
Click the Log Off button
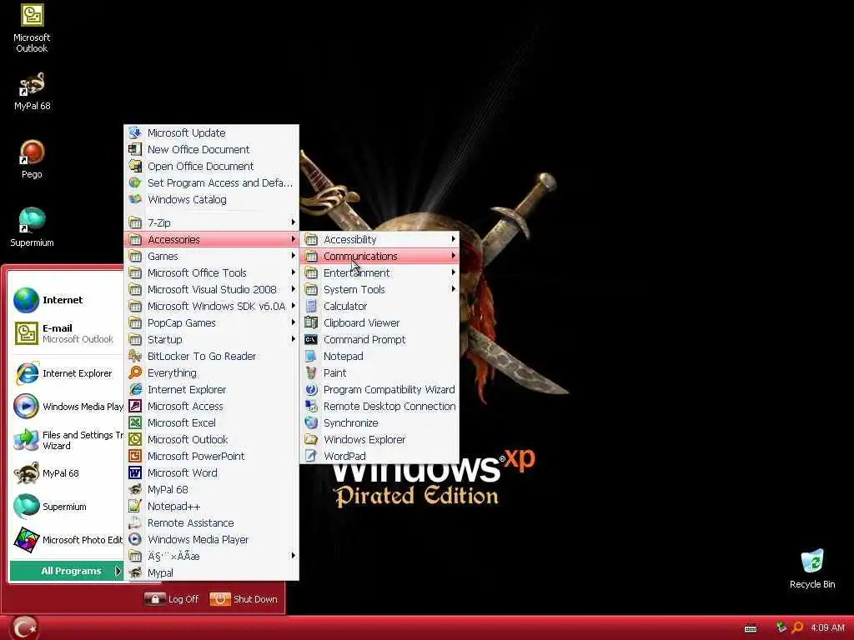[x=172, y=599]
